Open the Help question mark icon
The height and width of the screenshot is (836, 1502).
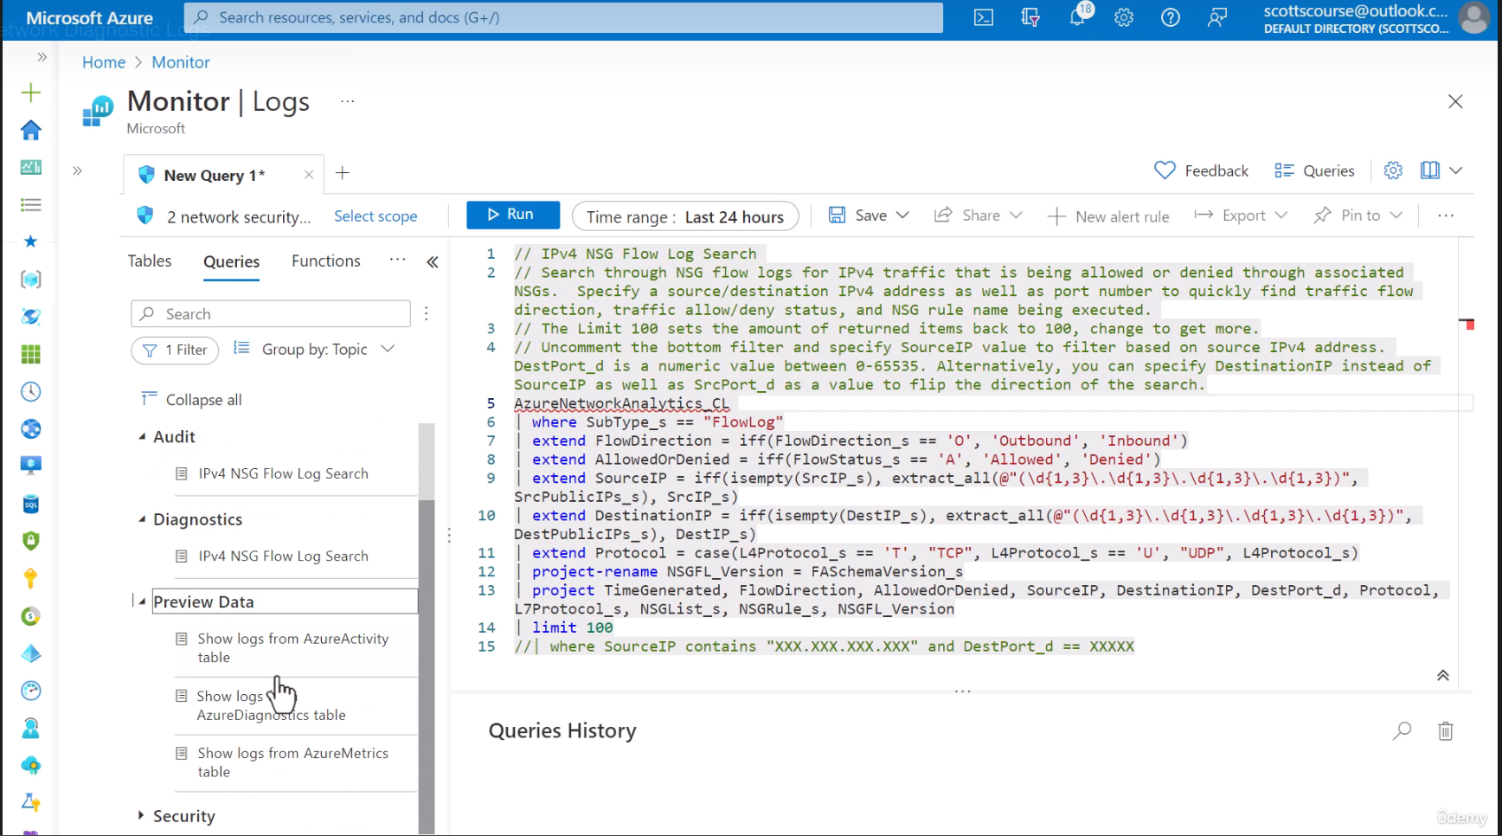pos(1171,17)
